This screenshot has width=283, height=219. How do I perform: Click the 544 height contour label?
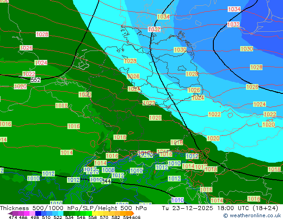[106, 181]
